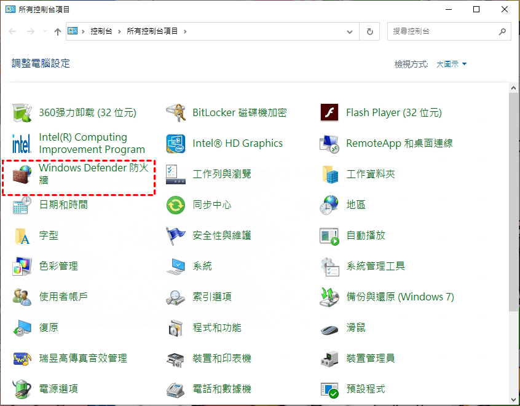520x406 pixels.
Task: Click the 系統 computer icon
Action: [x=176, y=266]
